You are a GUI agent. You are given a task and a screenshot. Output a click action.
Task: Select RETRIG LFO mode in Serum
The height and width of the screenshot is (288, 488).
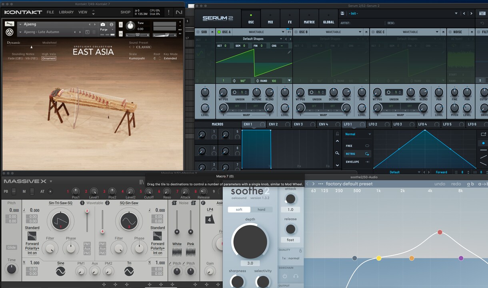(x=357, y=154)
